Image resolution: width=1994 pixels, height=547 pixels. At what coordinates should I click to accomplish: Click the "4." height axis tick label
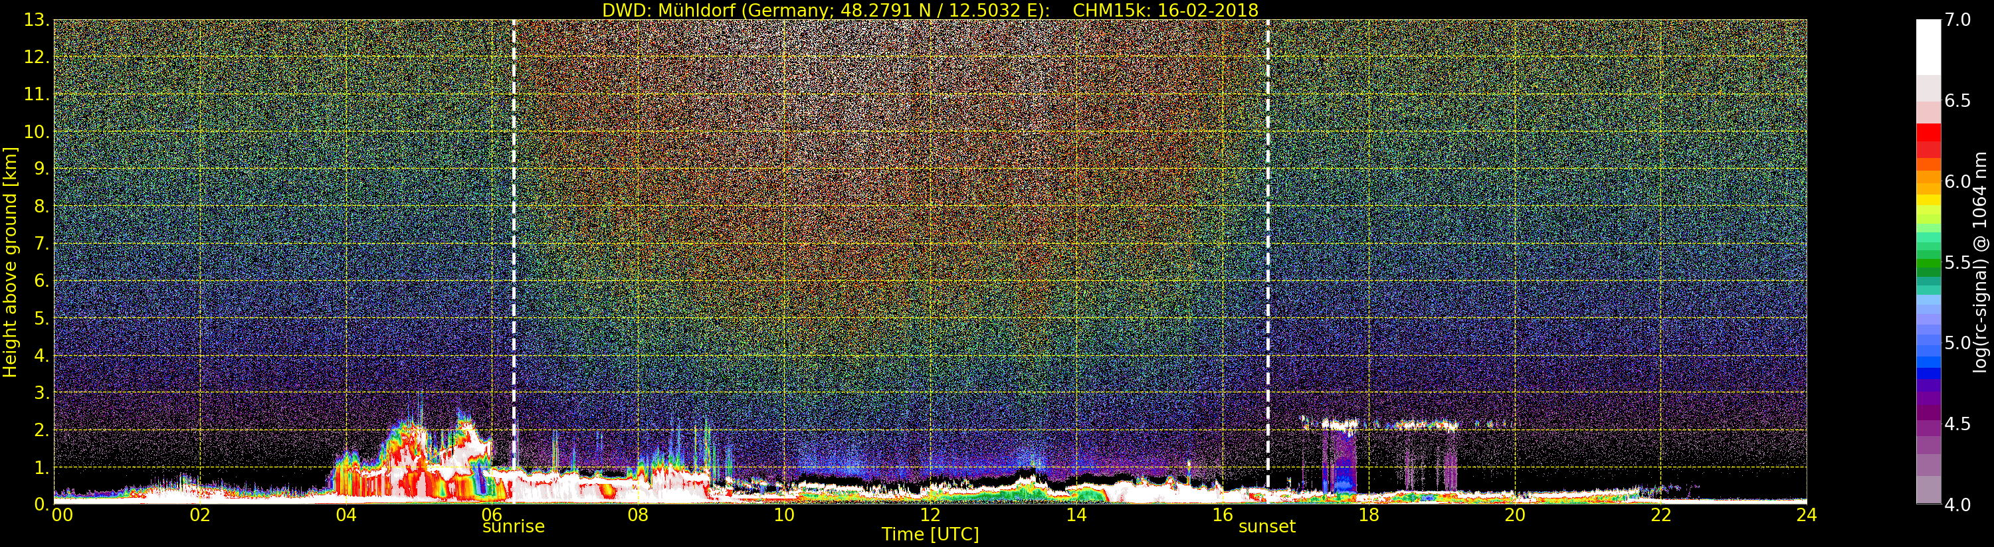[42, 355]
